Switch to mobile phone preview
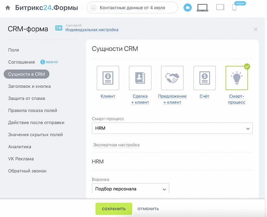The height and width of the screenshot is (217, 267). (x=234, y=7)
